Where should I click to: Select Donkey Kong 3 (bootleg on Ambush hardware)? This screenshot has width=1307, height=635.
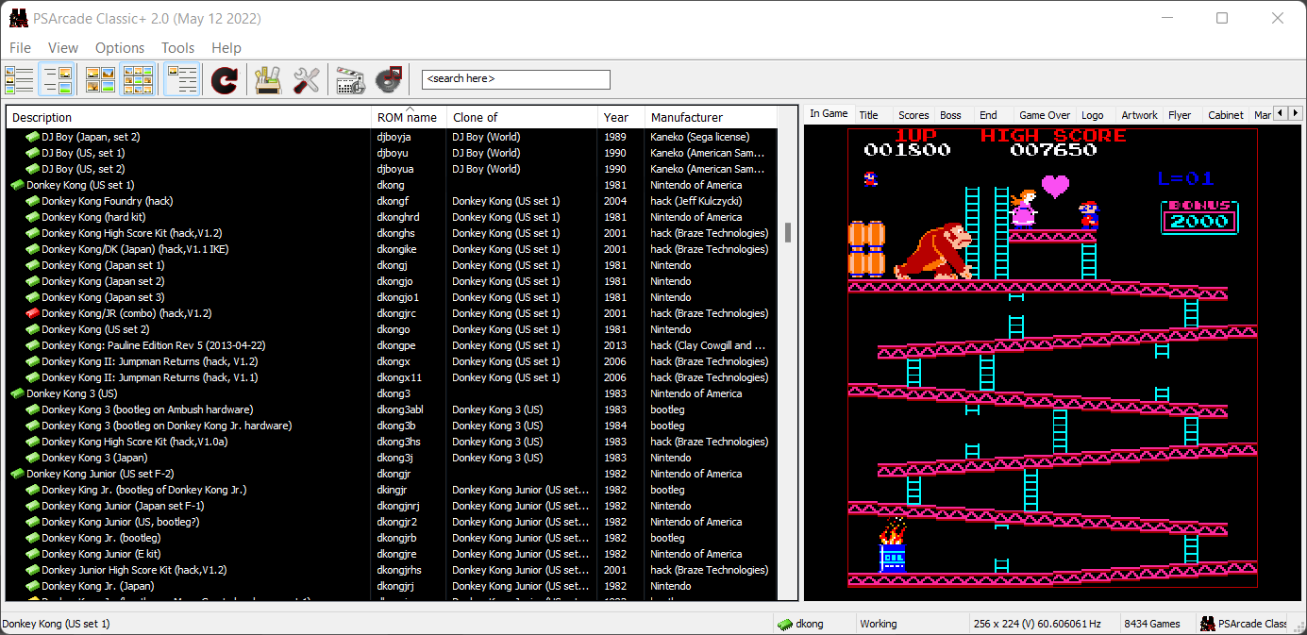(392, 409)
